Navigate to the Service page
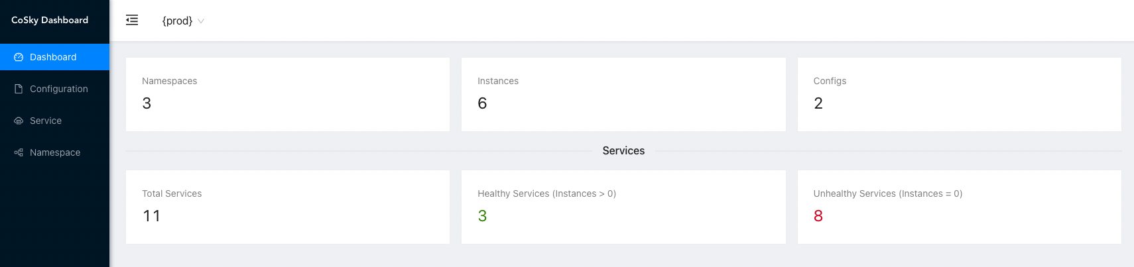1134x267 pixels. [54, 121]
